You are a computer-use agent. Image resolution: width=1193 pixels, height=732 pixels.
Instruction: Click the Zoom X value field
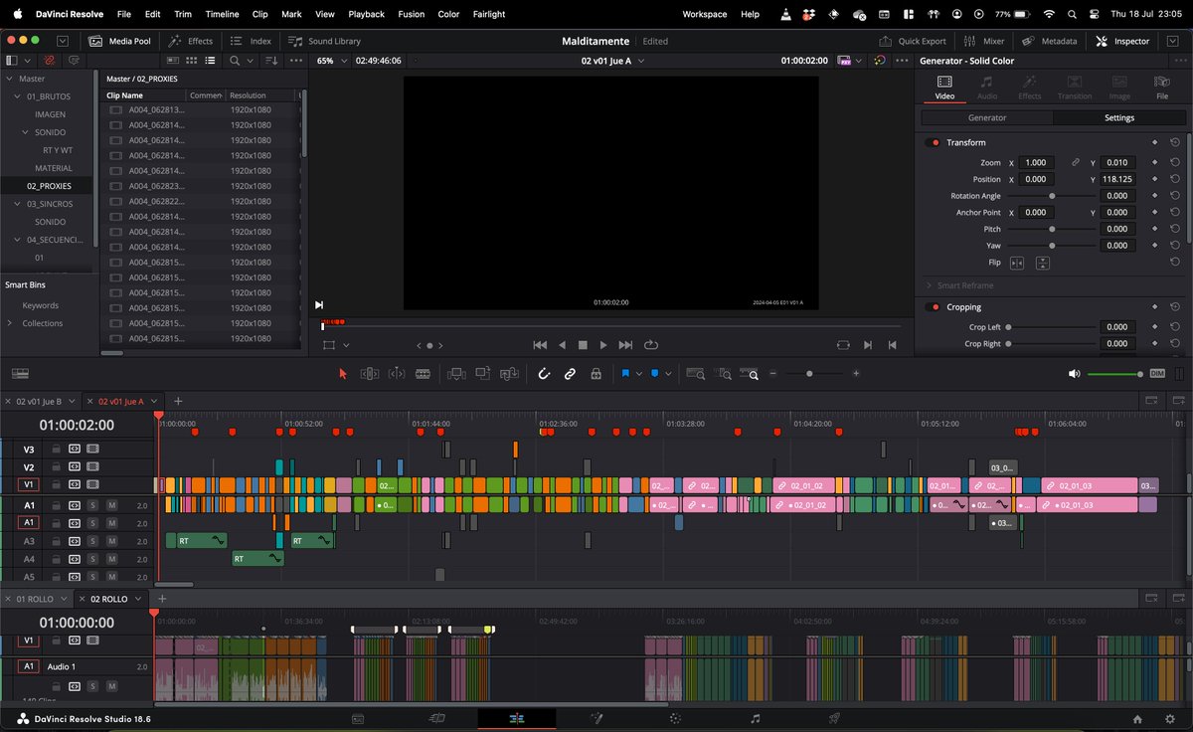pyautogui.click(x=1037, y=162)
